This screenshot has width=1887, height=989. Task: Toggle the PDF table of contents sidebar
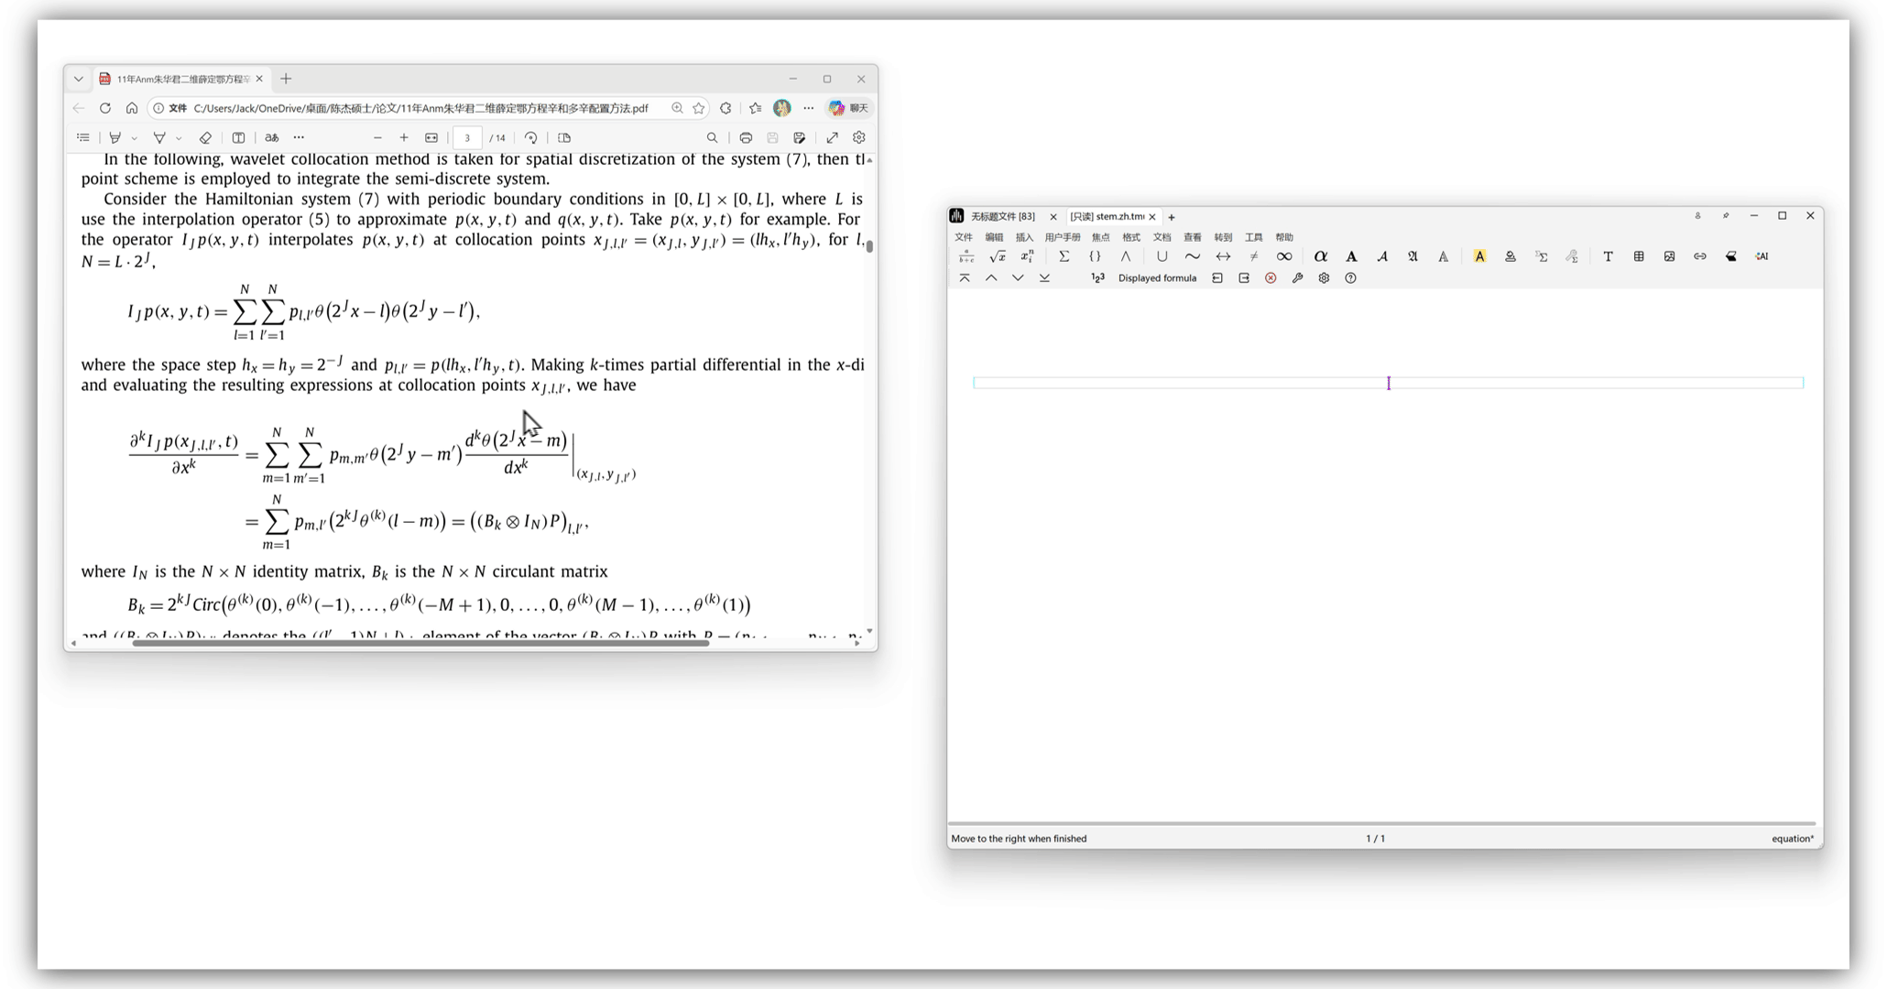point(83,138)
